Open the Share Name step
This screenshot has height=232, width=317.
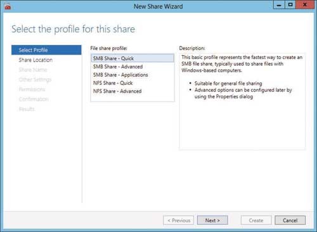tap(46, 70)
